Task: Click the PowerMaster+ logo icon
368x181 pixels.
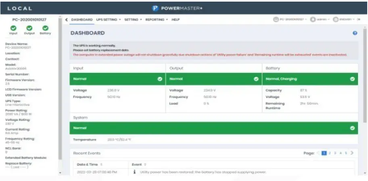Action: click(155, 8)
